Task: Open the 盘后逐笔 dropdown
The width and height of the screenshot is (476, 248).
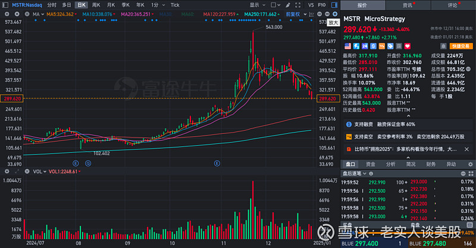Action: tap(354, 174)
